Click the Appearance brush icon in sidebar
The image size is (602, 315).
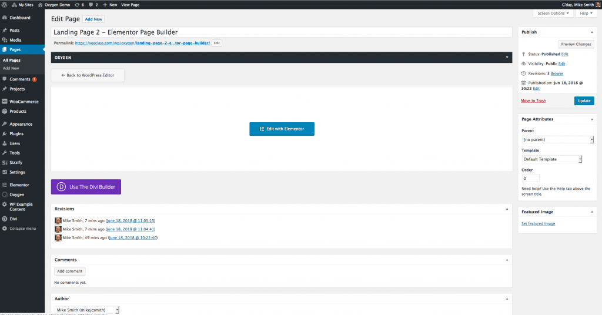[5, 124]
